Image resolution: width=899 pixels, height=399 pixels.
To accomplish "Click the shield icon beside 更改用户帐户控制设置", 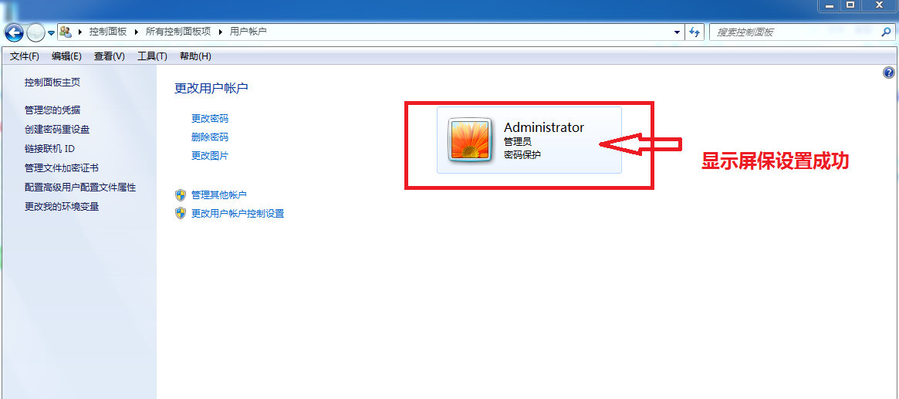I will tap(181, 213).
